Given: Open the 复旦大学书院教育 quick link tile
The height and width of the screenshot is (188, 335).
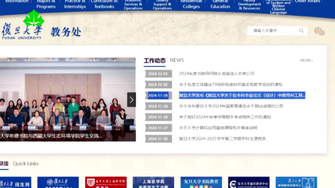Looking at the screenshot, I should pos(201,182).
